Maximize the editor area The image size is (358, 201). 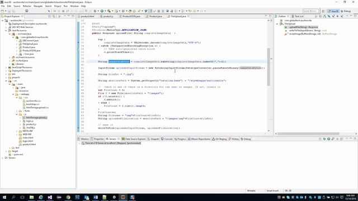tap(270, 16)
